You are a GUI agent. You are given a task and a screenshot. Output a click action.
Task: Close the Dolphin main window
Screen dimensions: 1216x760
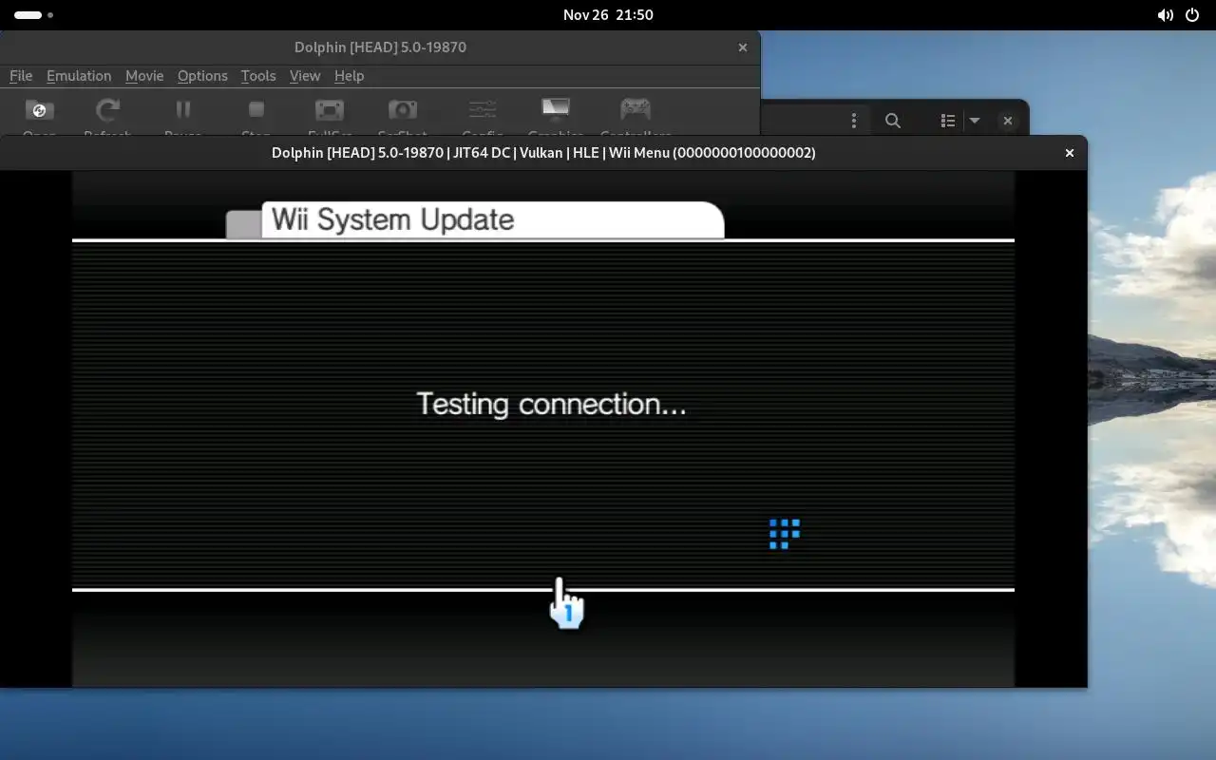(743, 47)
